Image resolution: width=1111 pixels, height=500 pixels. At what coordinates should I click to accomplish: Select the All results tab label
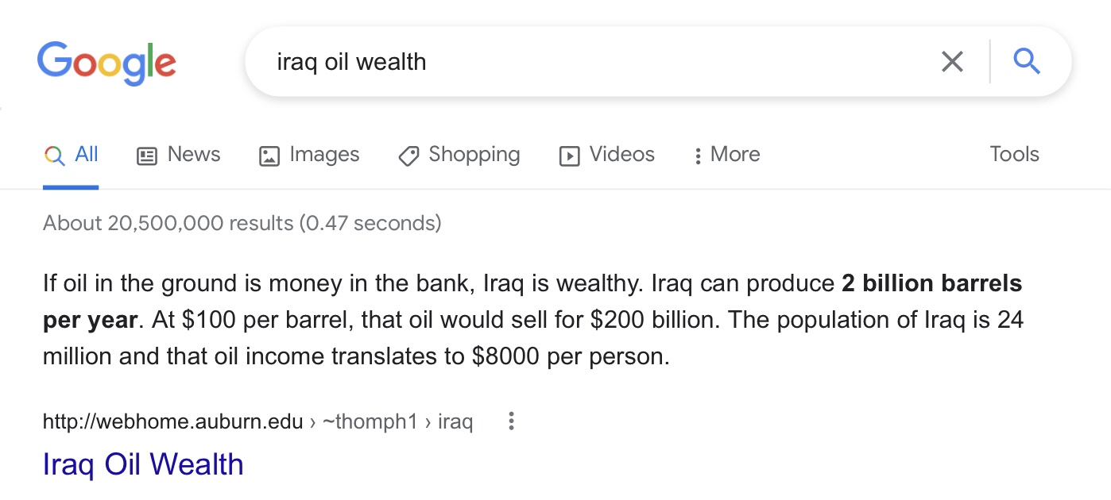pyautogui.click(x=87, y=154)
